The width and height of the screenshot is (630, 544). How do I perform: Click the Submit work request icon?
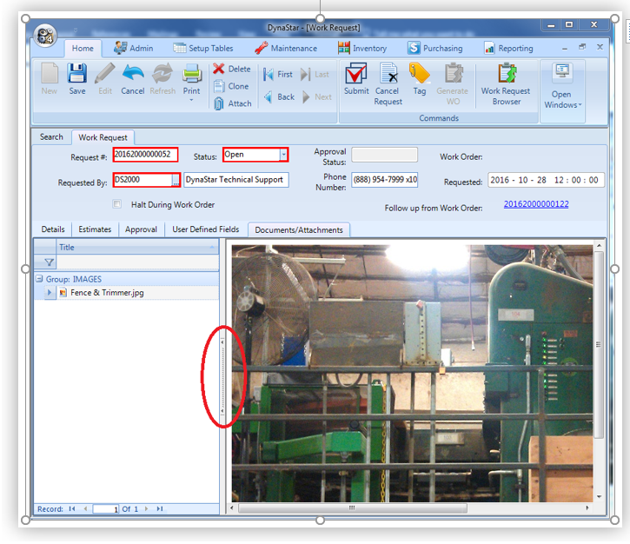click(x=356, y=76)
